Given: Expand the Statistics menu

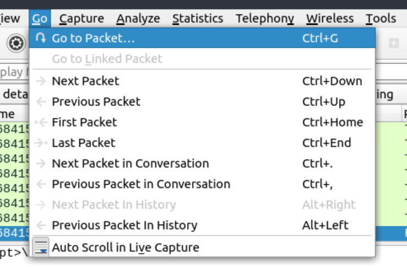Looking at the screenshot, I should point(198,19).
